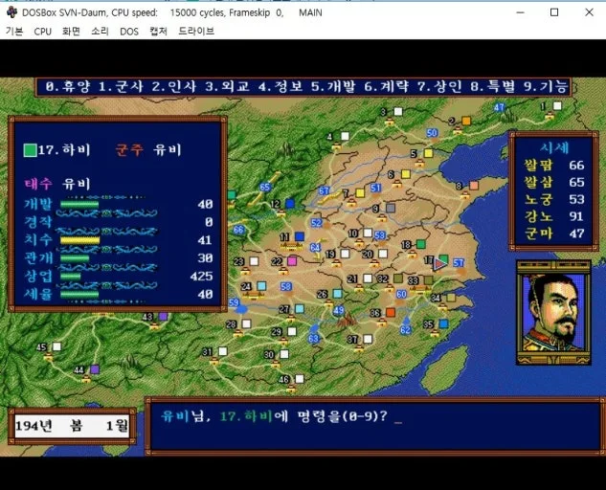
Task: Click the blue city marker 35
Action: coord(443,323)
